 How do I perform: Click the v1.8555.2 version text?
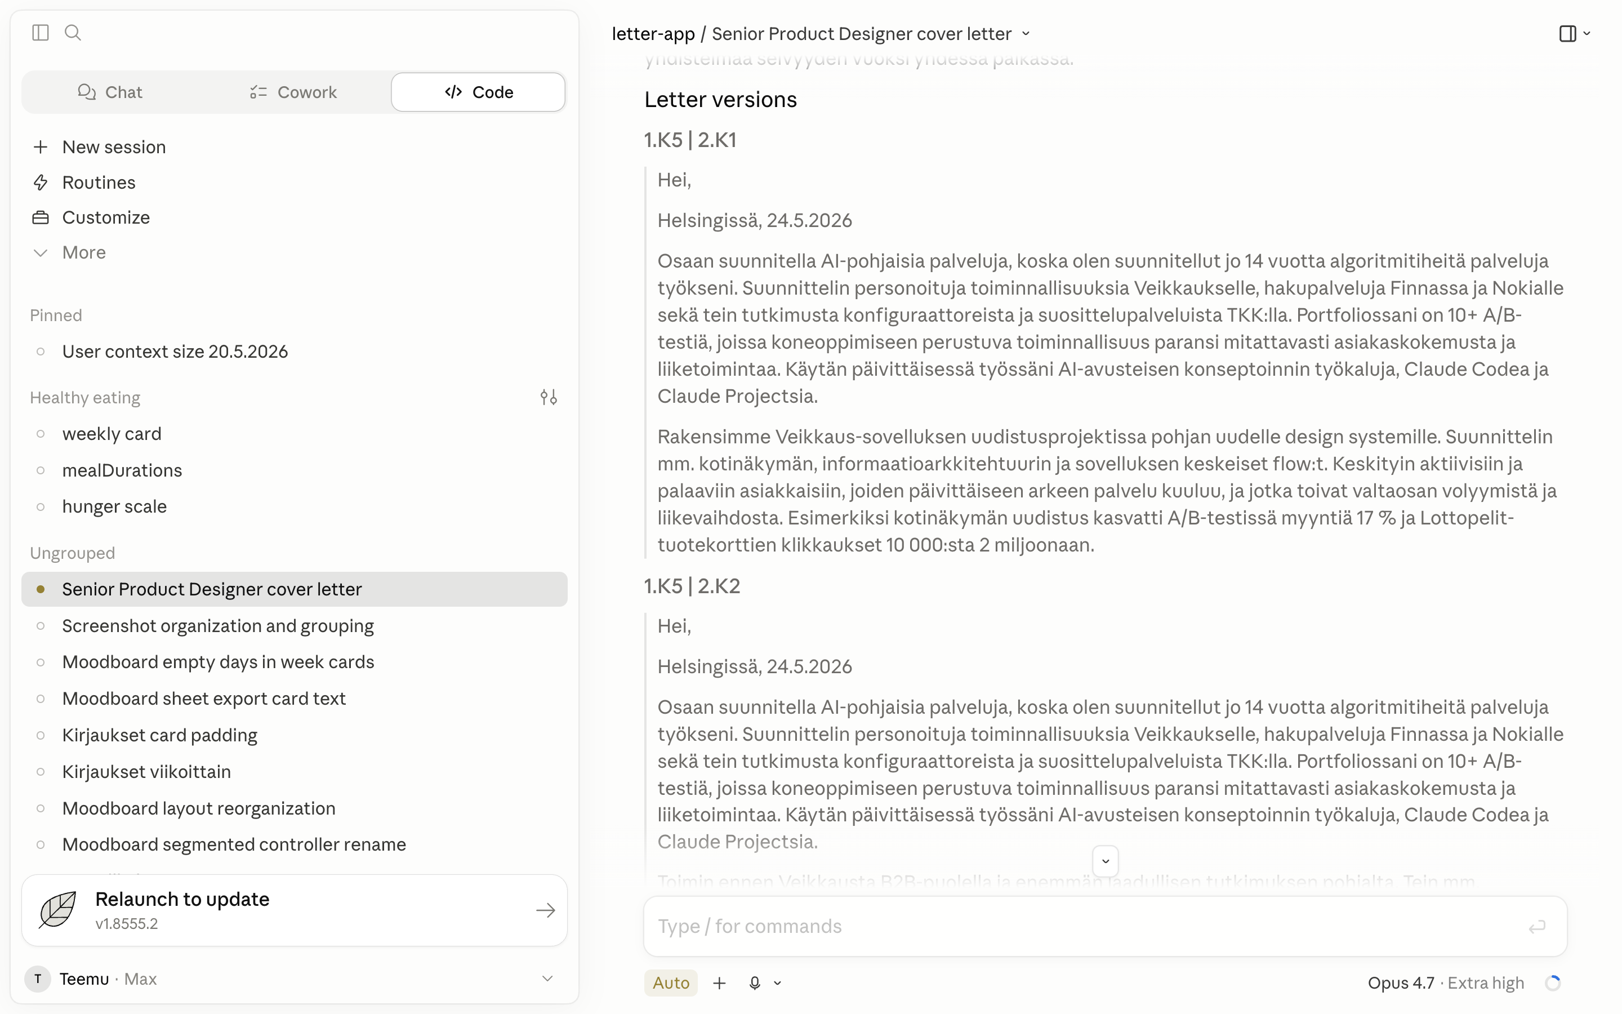pos(127,923)
